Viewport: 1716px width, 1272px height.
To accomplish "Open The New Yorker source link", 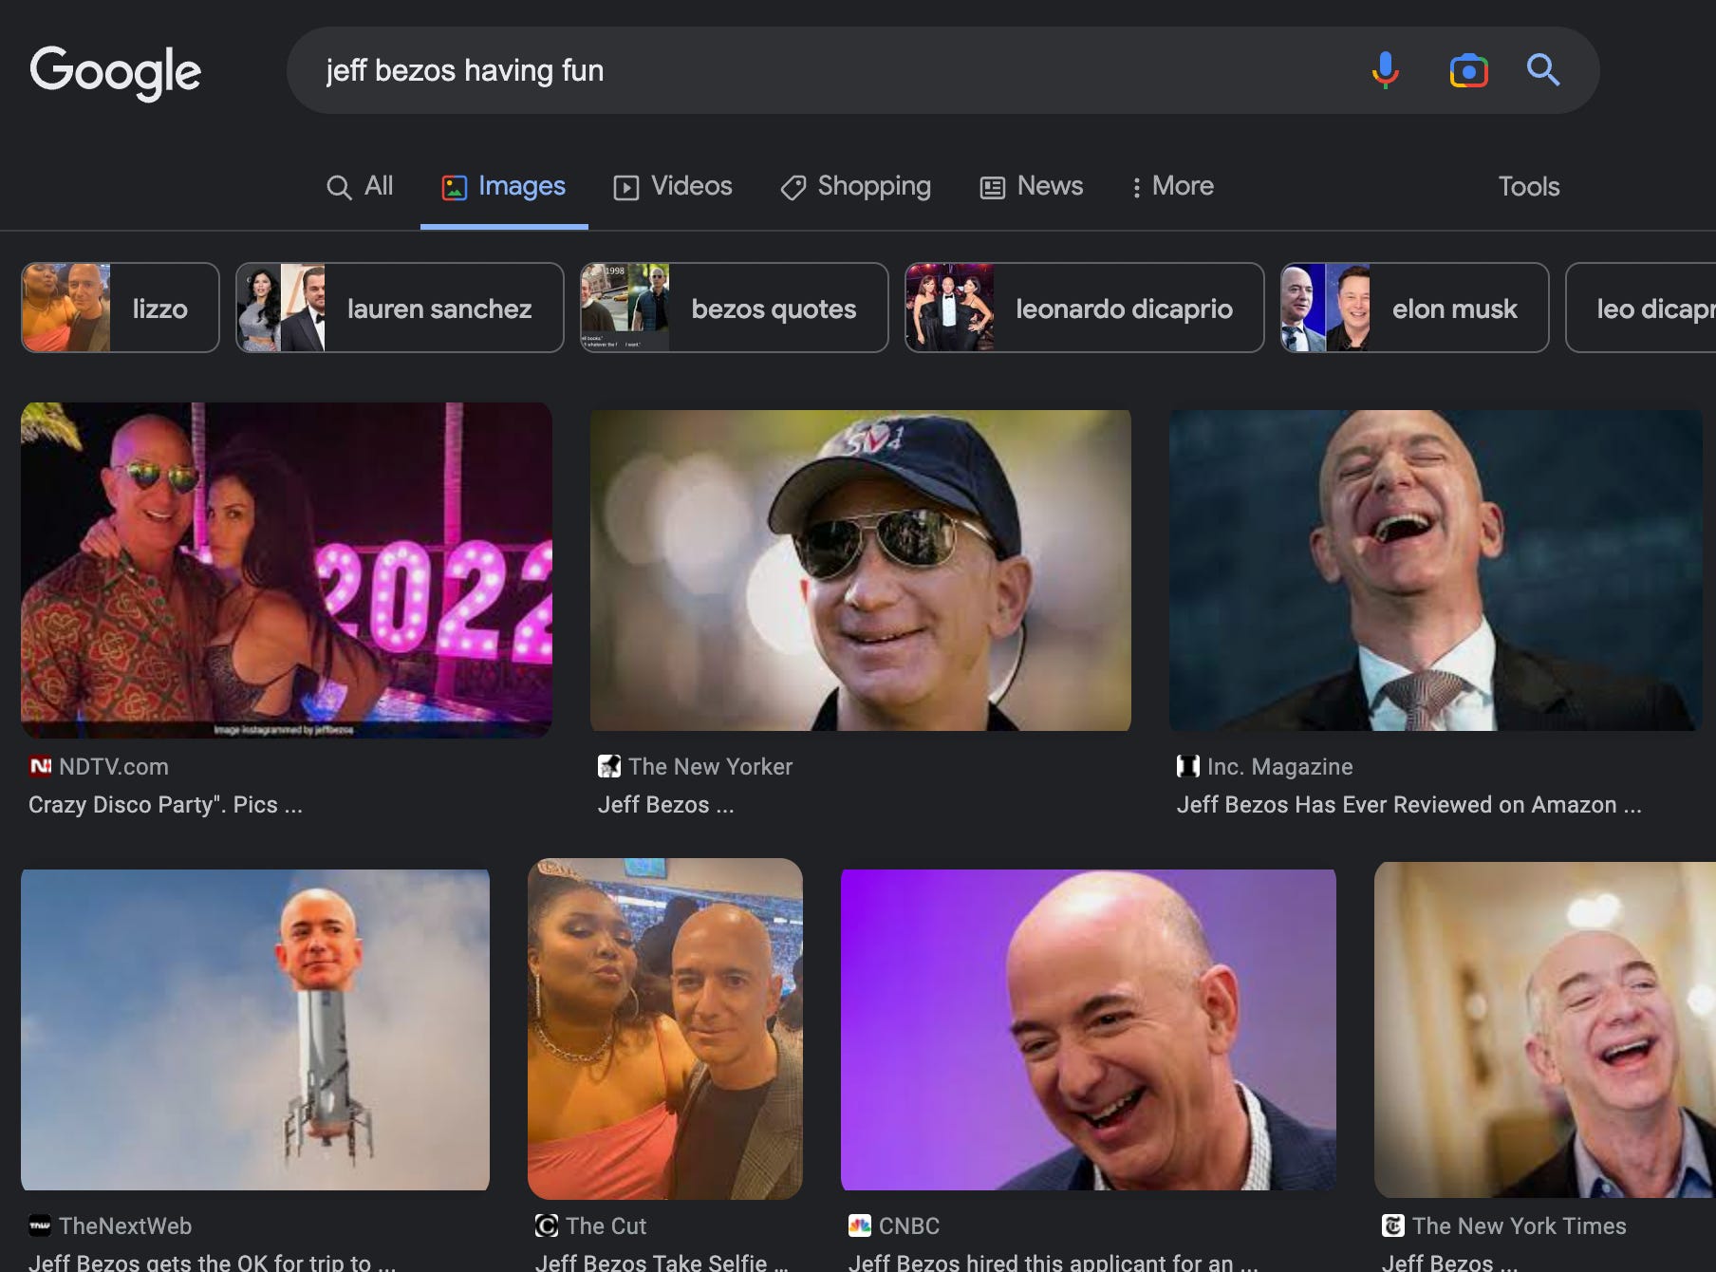I will pyautogui.click(x=710, y=766).
